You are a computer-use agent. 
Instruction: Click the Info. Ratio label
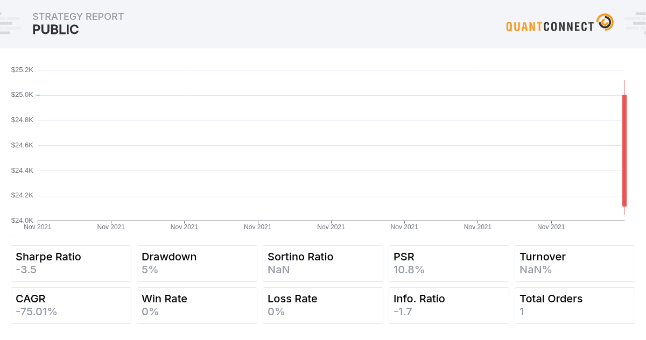(x=419, y=299)
